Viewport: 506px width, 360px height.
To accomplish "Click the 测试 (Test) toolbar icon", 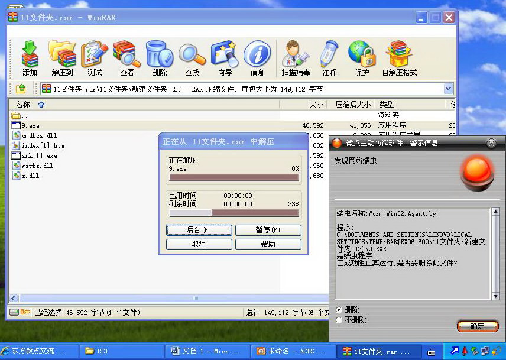I will (x=95, y=59).
